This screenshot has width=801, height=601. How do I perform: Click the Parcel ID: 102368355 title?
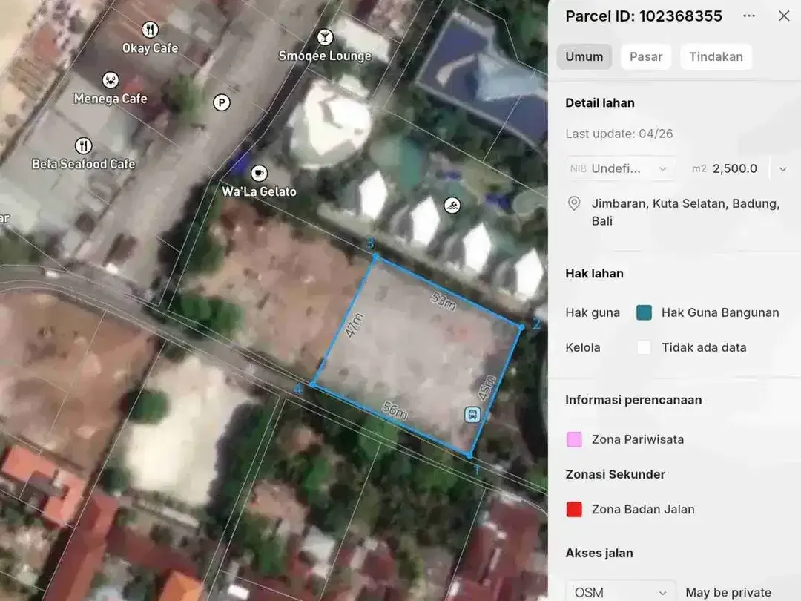pos(644,16)
